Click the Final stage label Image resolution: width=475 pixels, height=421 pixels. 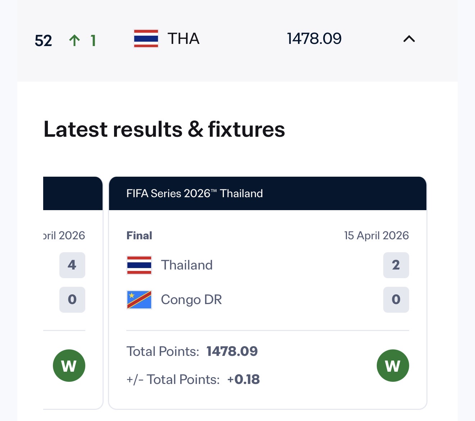139,235
